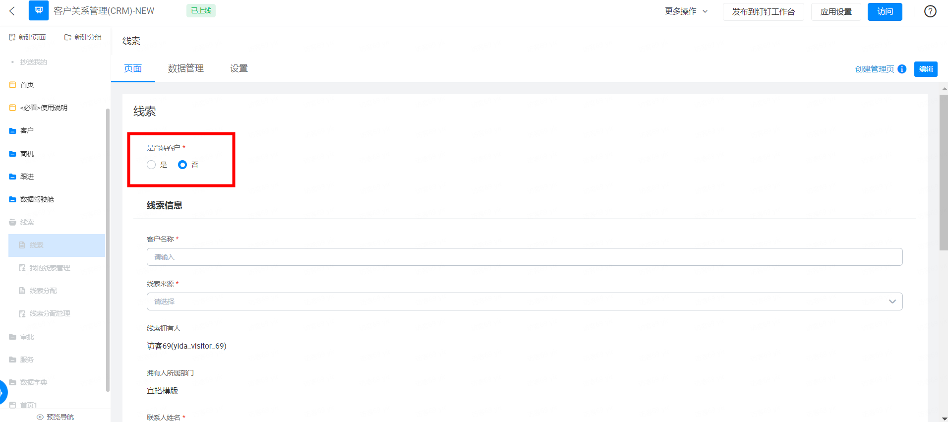Click the 我的线索管理 page icon
The width and height of the screenshot is (948, 422).
(22, 268)
